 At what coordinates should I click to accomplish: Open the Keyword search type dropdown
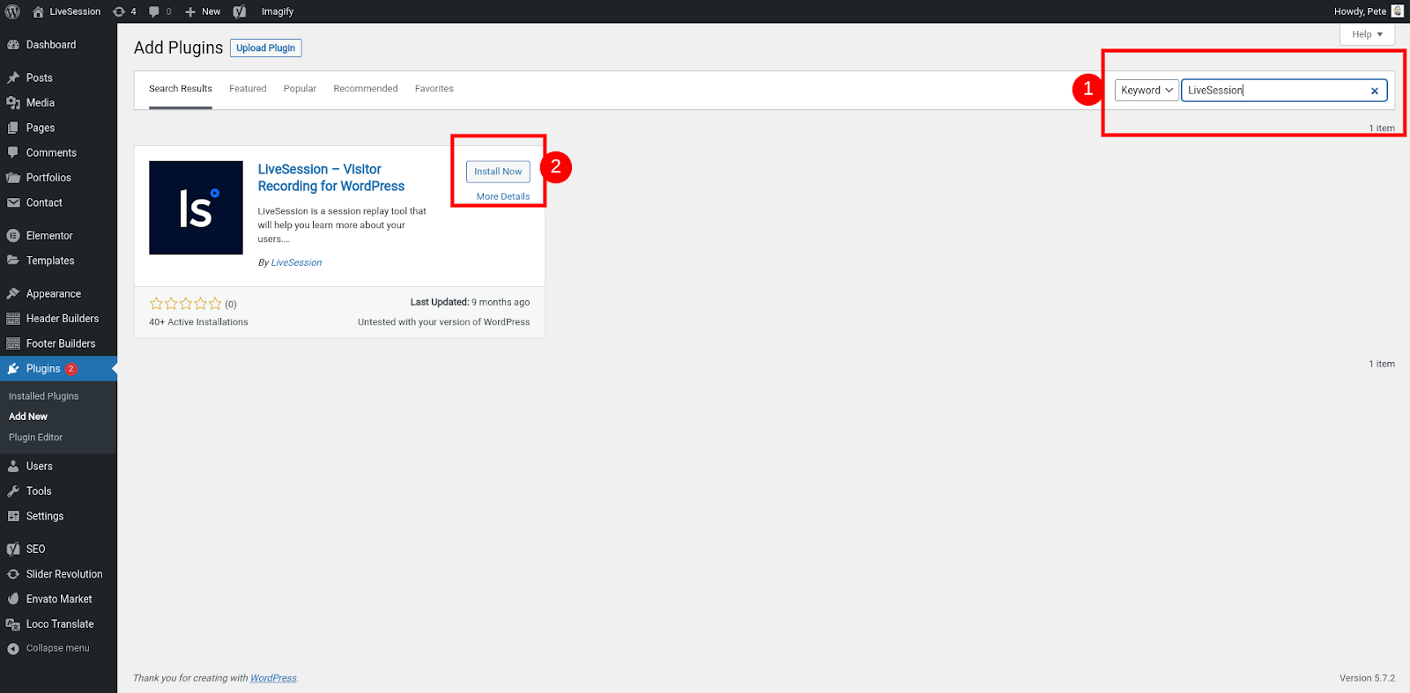(x=1147, y=90)
